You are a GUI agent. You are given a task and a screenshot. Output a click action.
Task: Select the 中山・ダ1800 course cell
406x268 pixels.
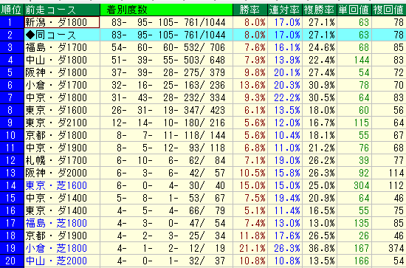62,60
